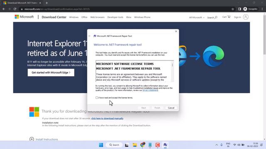Screen dimensions: 266x149
Task: Open the taskbar clock and date
Action: [x=253, y=145]
